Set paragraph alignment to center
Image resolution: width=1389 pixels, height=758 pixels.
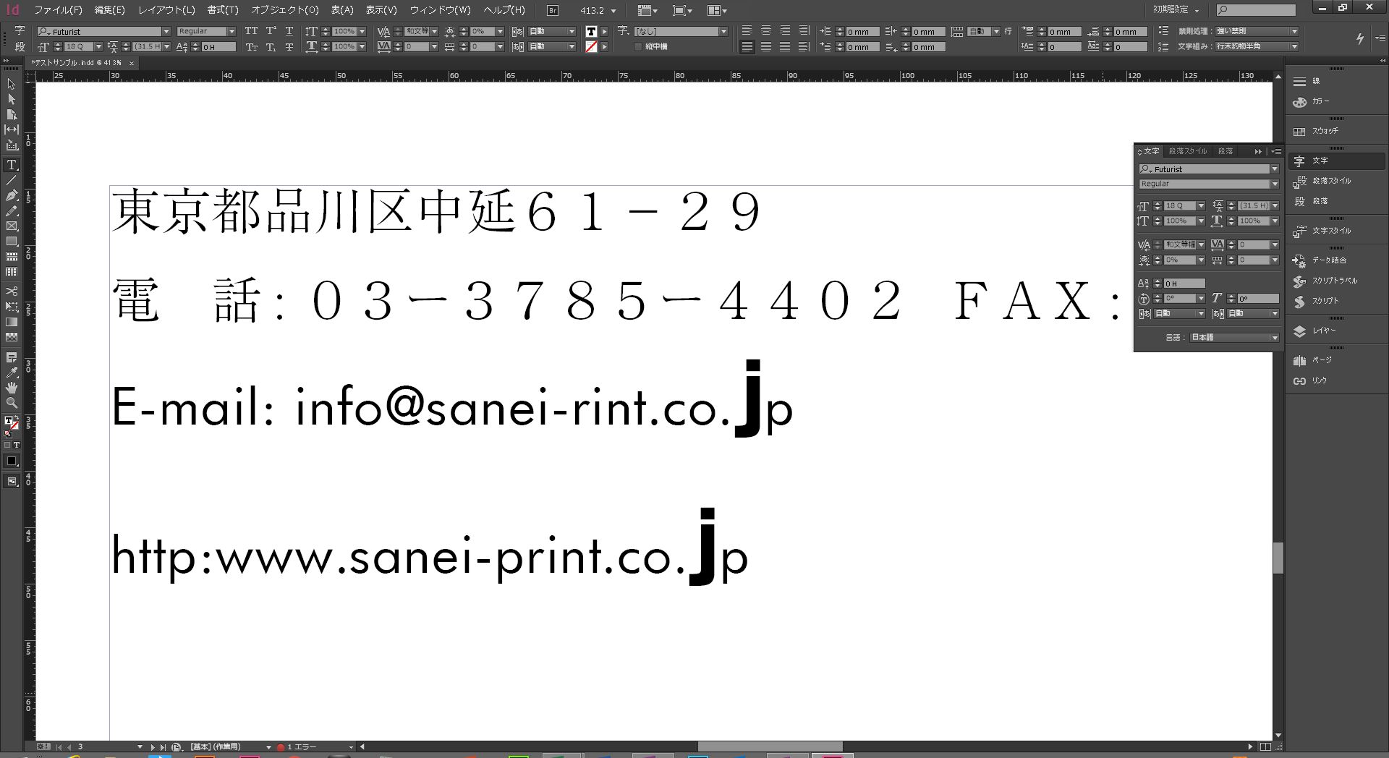[765, 31]
